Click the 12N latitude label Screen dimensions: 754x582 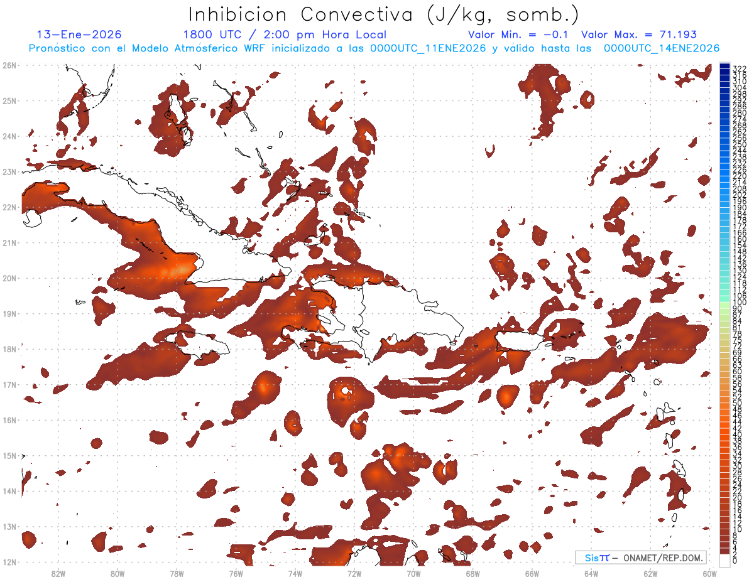(x=9, y=562)
